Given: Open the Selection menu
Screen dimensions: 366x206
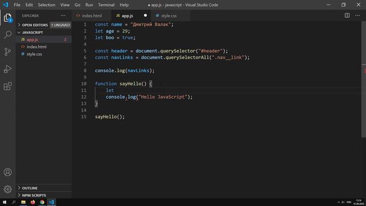Looking at the screenshot, I should point(46,5).
